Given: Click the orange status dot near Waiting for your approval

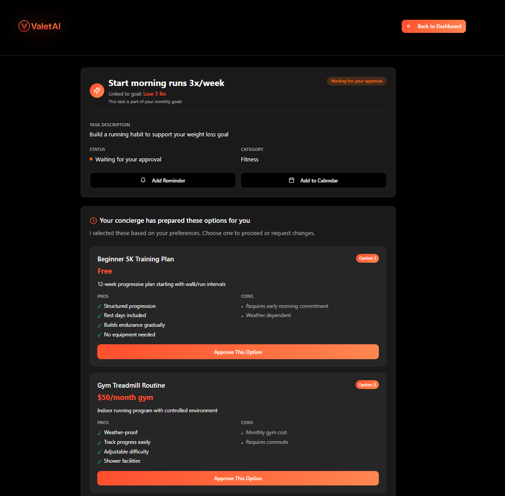Looking at the screenshot, I should tap(91, 159).
